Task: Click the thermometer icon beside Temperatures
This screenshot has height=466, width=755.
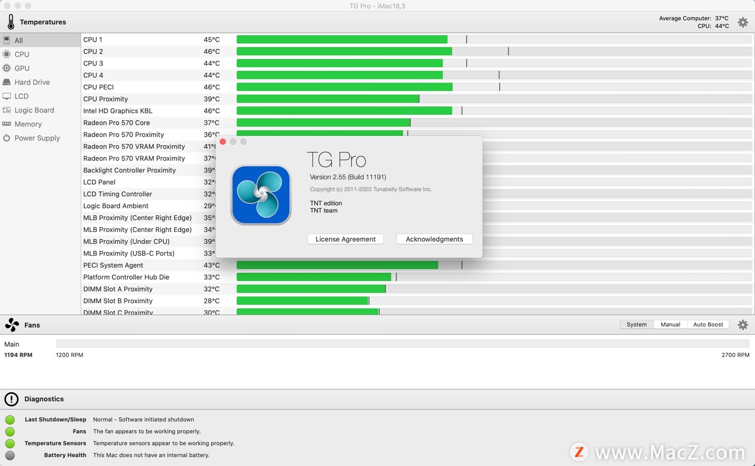Action: [x=11, y=22]
